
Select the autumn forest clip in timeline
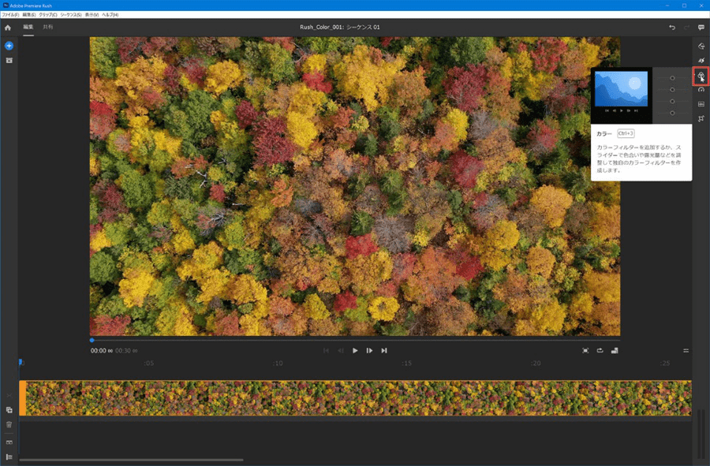click(x=355, y=398)
